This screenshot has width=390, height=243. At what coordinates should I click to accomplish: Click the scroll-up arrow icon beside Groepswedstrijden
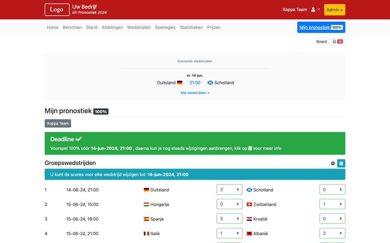click(x=333, y=163)
